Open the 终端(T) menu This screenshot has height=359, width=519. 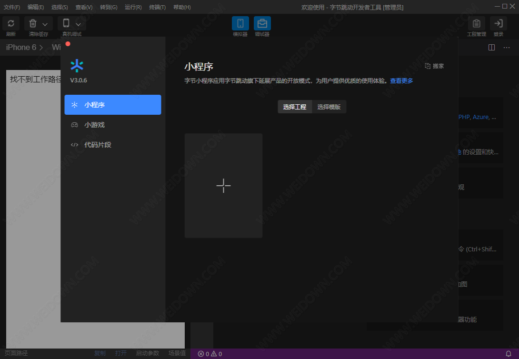pos(157,7)
